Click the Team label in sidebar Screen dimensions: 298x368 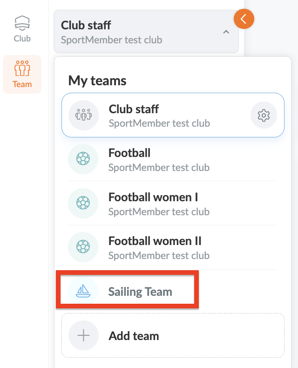coord(22,84)
